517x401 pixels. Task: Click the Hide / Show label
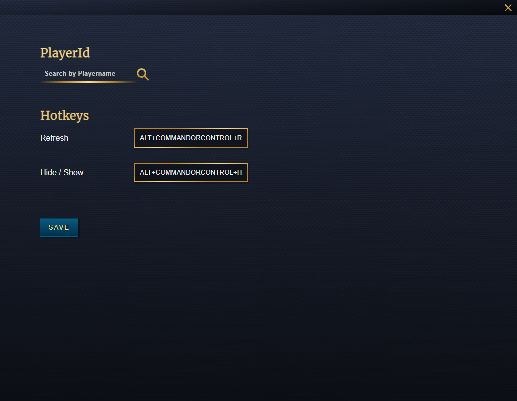pyautogui.click(x=62, y=172)
